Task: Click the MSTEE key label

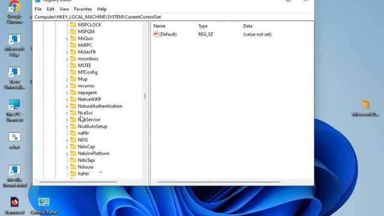Action: point(85,65)
